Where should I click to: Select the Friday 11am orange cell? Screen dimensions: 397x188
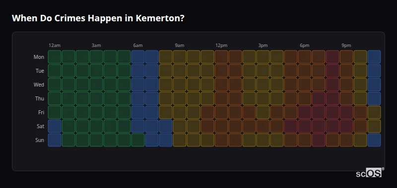(207, 112)
